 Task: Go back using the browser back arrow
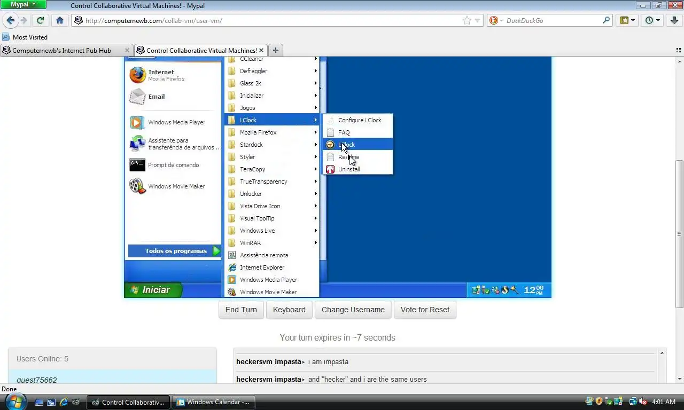(x=11, y=20)
